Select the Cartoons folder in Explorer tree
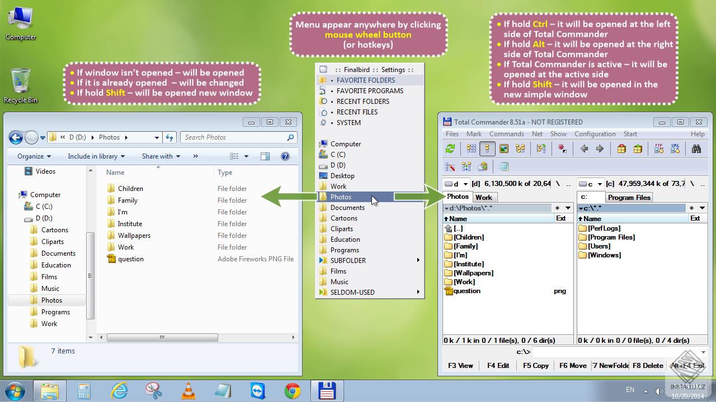Screen dimensions: 716x402 pyautogui.click(x=54, y=230)
